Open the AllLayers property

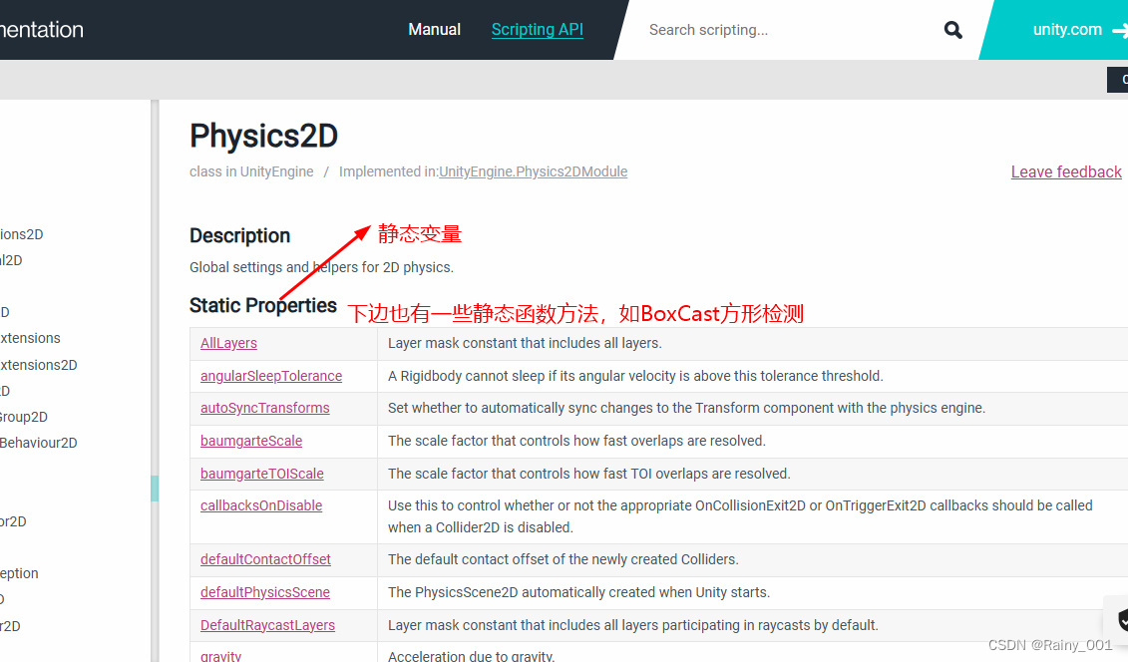(x=228, y=343)
